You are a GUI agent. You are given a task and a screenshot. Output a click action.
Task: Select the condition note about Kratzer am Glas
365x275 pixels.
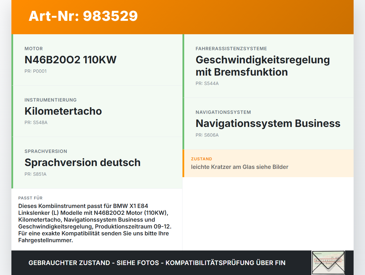240,167
